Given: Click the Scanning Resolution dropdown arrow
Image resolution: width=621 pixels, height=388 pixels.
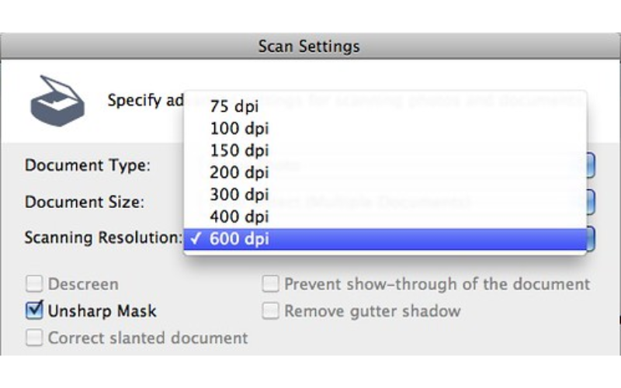Looking at the screenshot, I should point(590,237).
